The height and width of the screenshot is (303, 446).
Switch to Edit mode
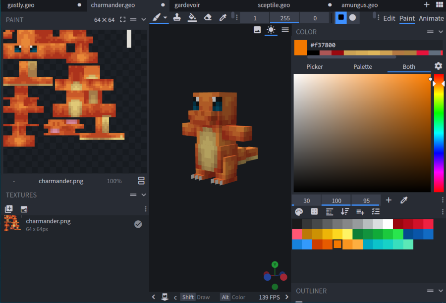pos(390,18)
